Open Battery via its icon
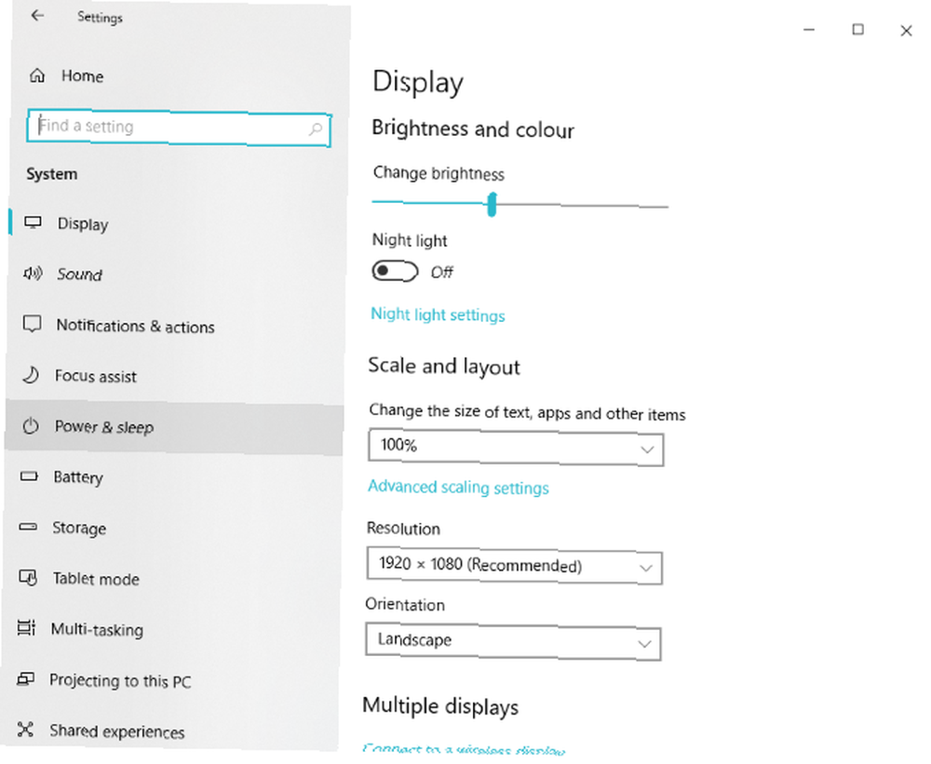The image size is (931, 764). tap(29, 476)
